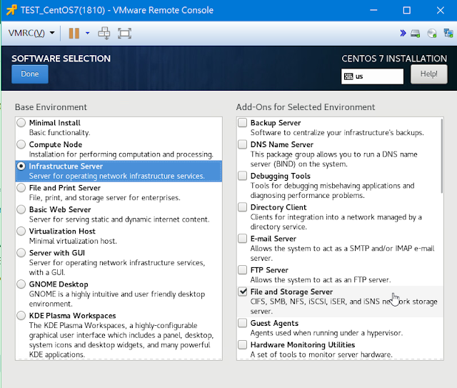Click 'Allows the system to act as an FTP server.'
The width and height of the screenshot is (457, 388).
(x=321, y=280)
